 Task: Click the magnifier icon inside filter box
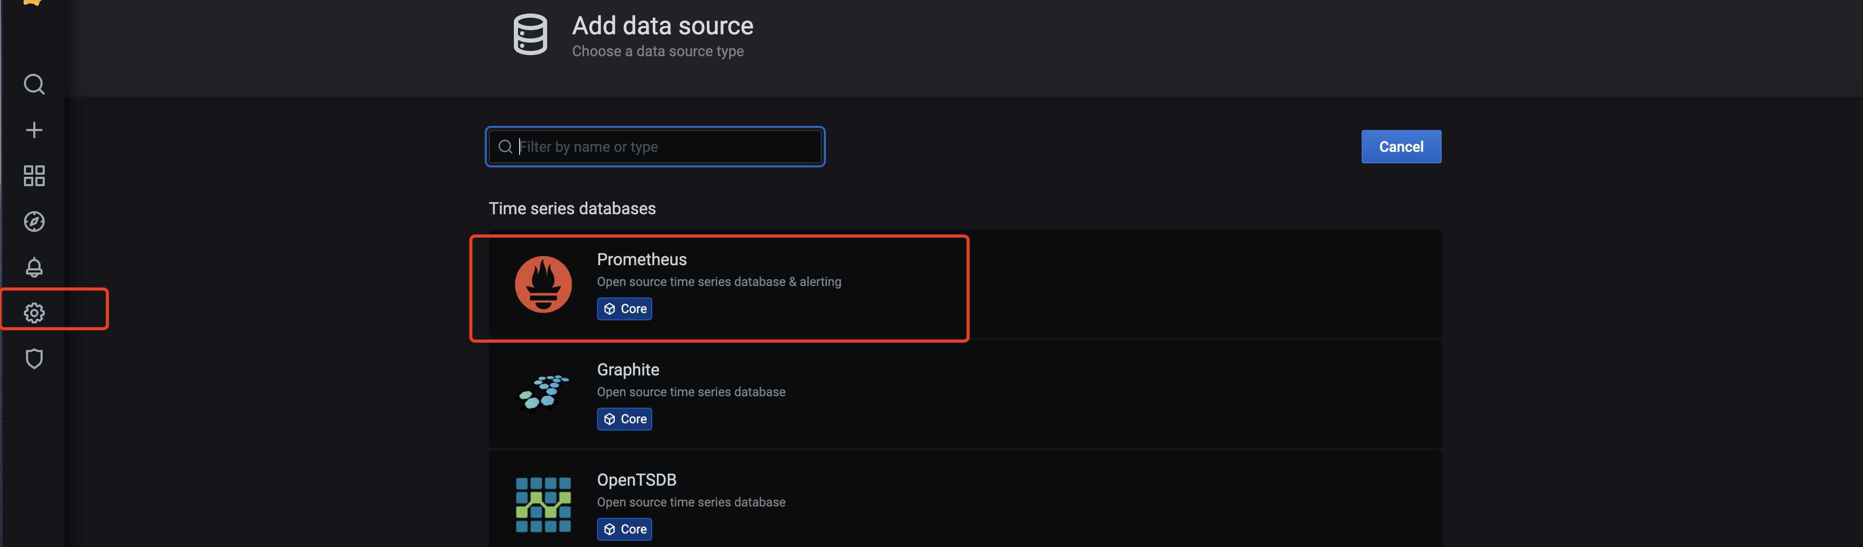pyautogui.click(x=506, y=147)
